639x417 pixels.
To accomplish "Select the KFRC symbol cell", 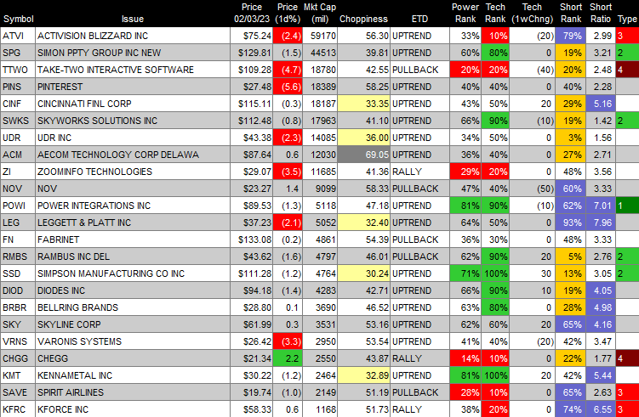I will pyautogui.click(x=18, y=409).
